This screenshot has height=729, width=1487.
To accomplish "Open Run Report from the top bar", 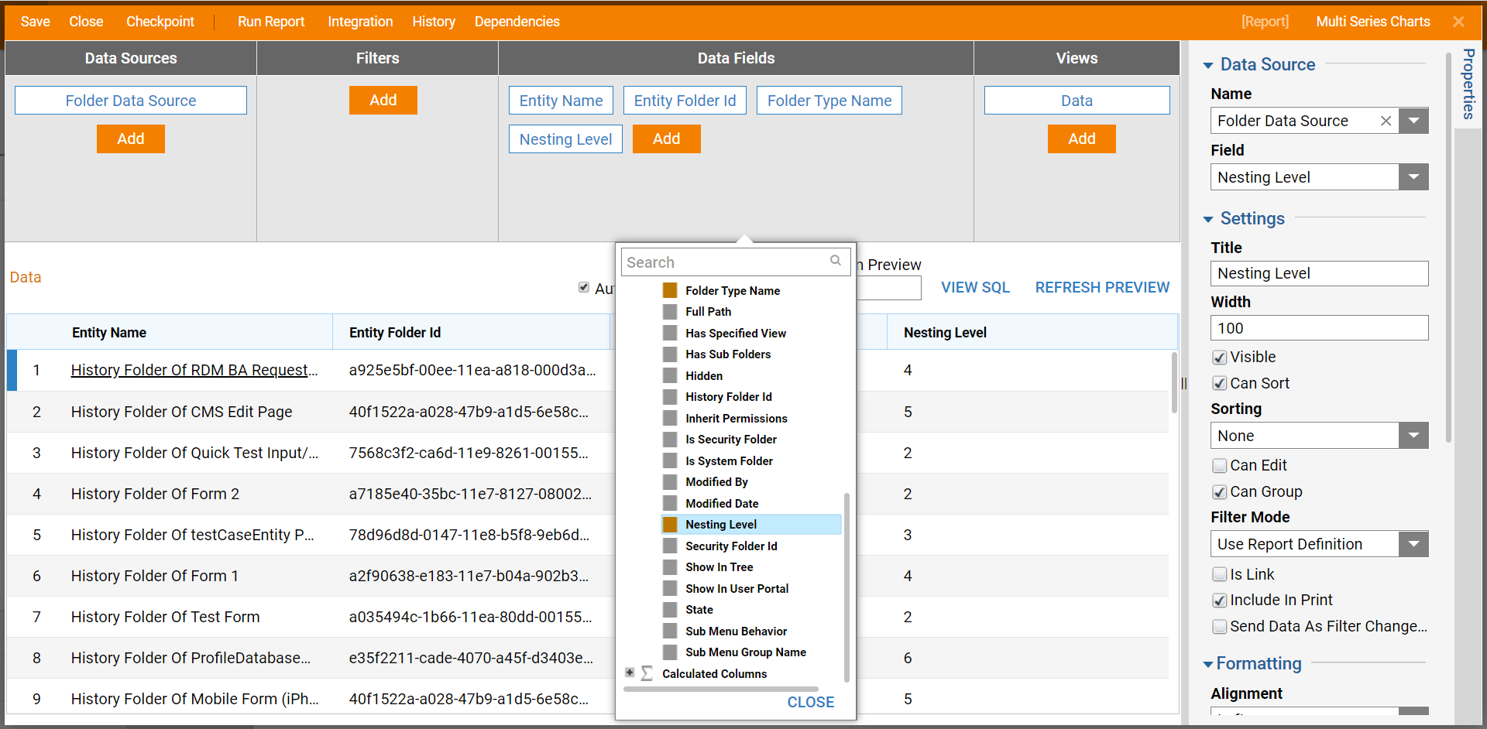I will [x=271, y=22].
